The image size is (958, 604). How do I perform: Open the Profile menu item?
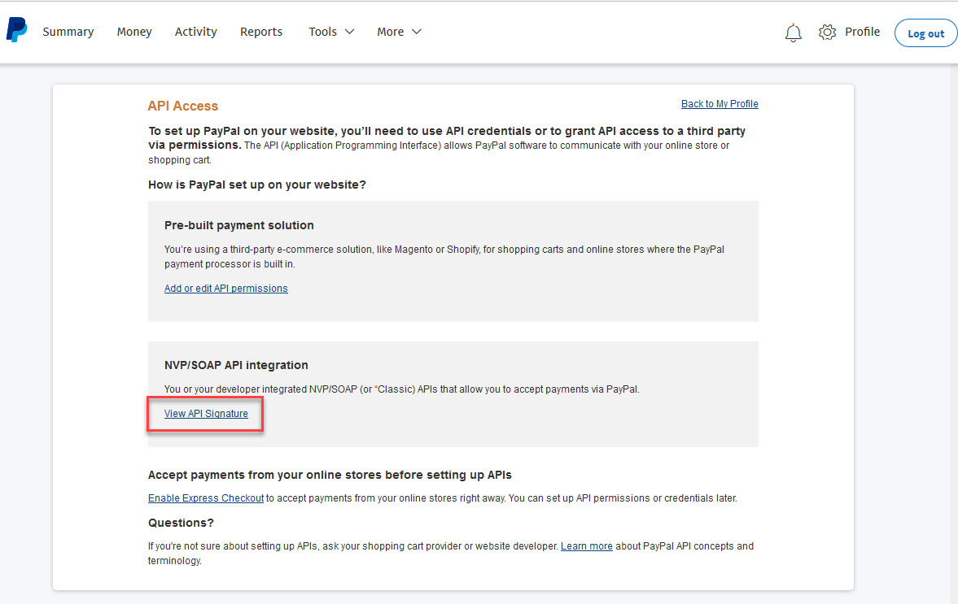click(x=862, y=32)
